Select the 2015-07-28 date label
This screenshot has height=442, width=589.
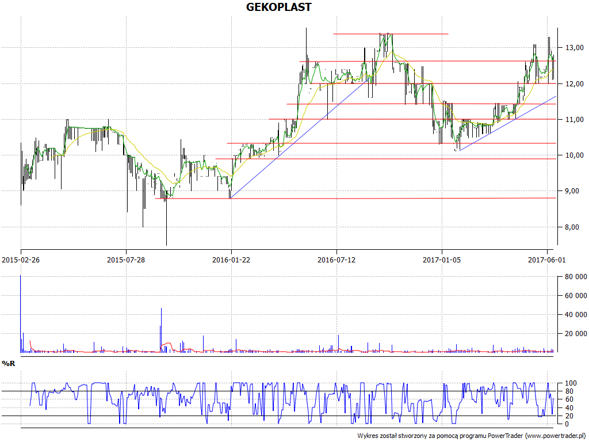[126, 260]
